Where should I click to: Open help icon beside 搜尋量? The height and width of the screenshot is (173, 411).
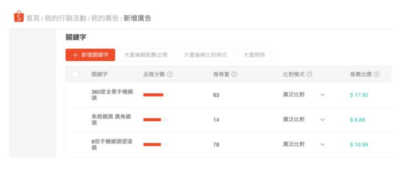point(234,75)
